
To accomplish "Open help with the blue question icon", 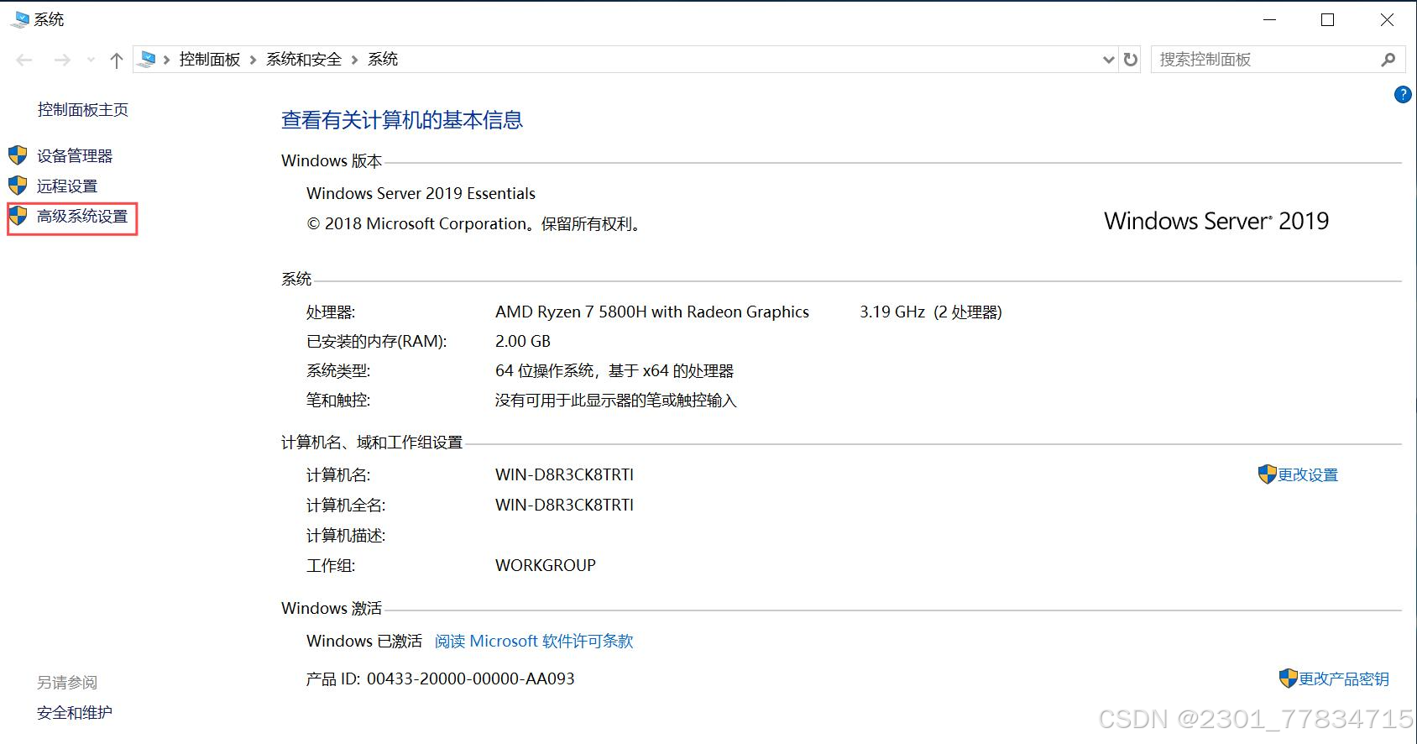I will tap(1403, 95).
